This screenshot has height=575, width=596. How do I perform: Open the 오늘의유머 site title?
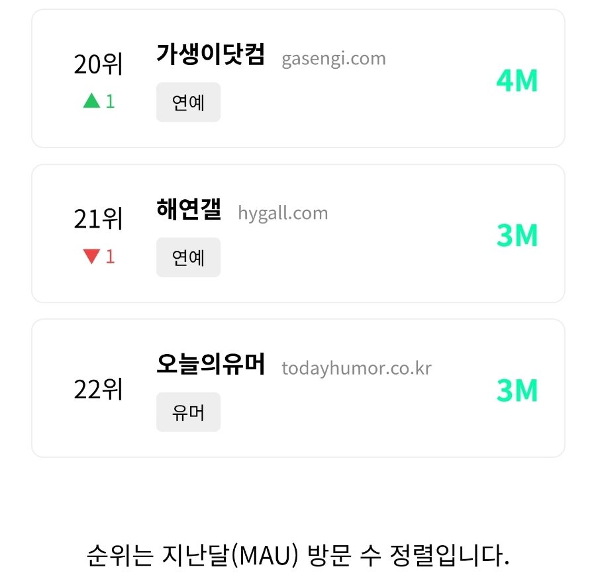pyautogui.click(x=211, y=365)
